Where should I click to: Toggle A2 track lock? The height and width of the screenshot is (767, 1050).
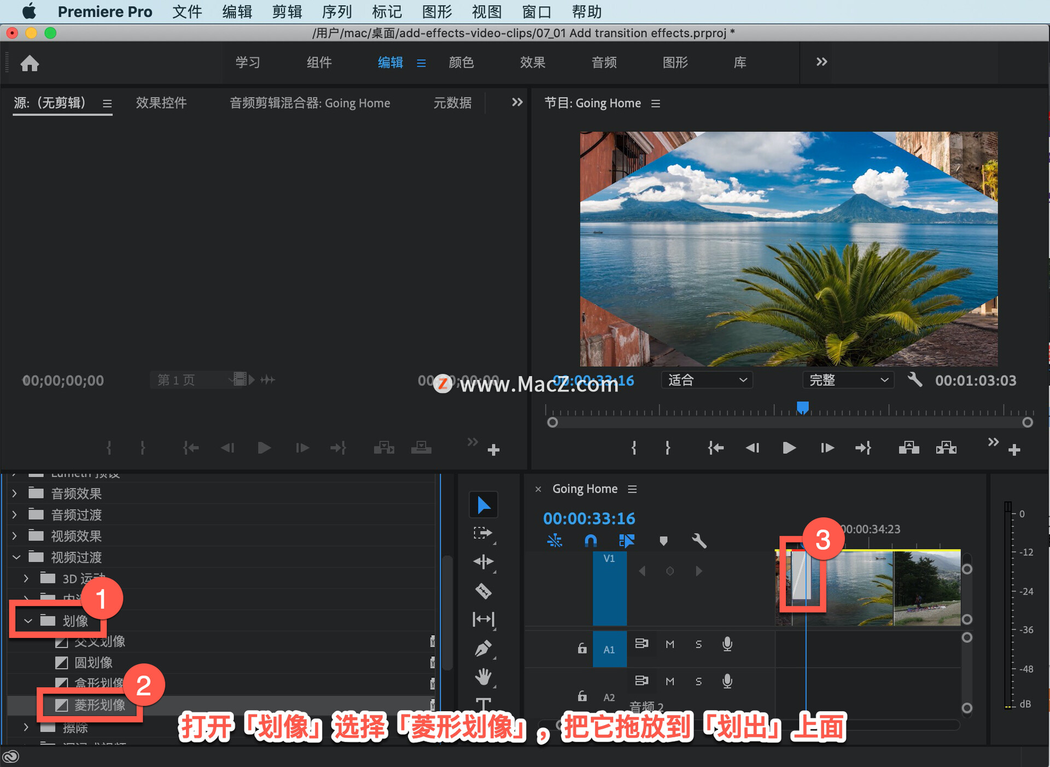tap(582, 696)
